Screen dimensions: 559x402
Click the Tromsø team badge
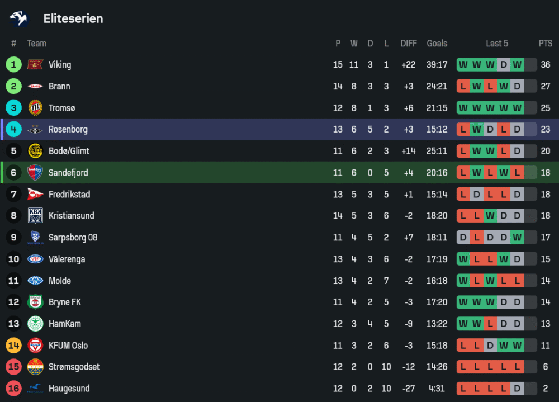click(35, 108)
